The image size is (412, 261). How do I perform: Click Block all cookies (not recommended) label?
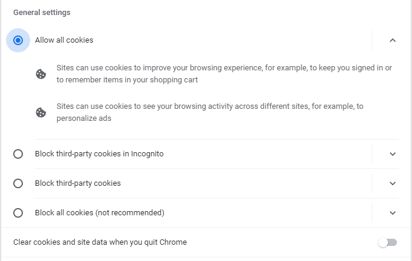pos(99,212)
